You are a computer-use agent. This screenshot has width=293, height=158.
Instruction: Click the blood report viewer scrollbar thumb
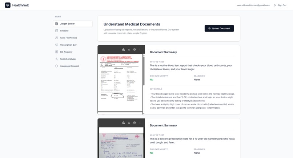144,71
